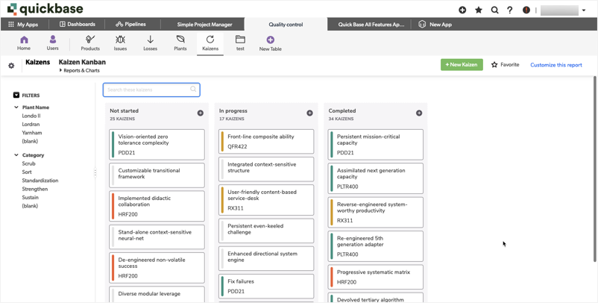Open Vision-oriented zero tolerance complexity card

[157, 144]
